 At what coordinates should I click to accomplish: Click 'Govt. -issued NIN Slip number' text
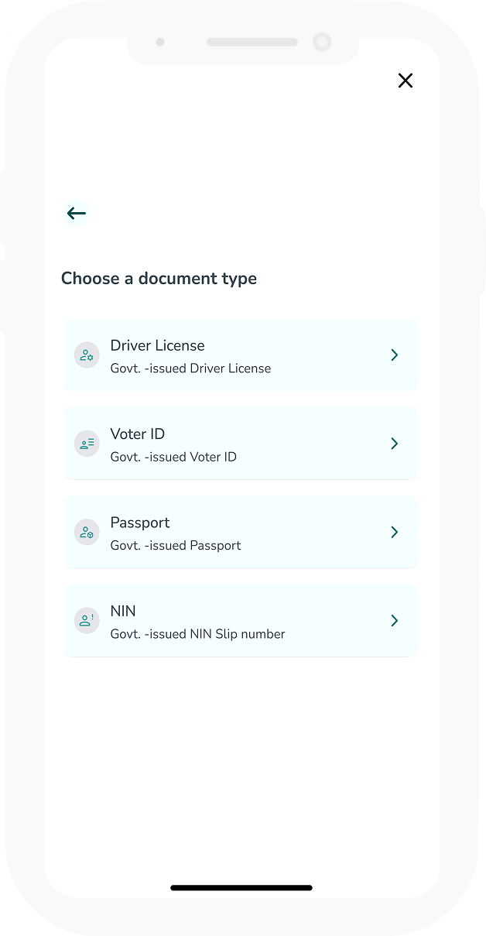tap(198, 634)
